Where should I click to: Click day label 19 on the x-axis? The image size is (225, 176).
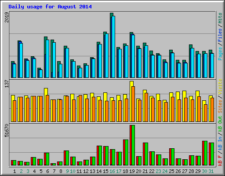(x=132, y=171)
